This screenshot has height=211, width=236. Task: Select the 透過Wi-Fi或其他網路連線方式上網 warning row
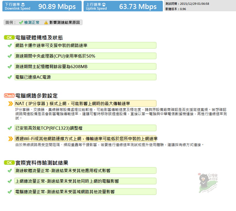[x=86, y=138]
